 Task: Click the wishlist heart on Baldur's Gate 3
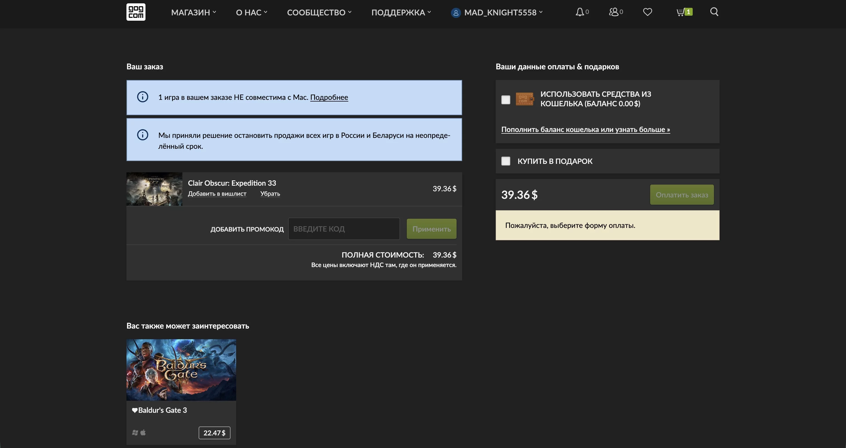(135, 410)
